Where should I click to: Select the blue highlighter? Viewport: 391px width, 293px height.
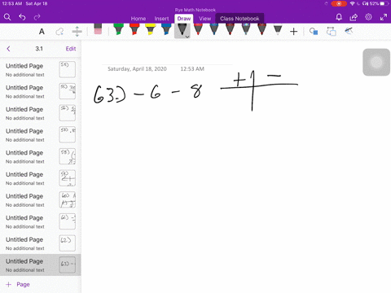tap(166, 29)
